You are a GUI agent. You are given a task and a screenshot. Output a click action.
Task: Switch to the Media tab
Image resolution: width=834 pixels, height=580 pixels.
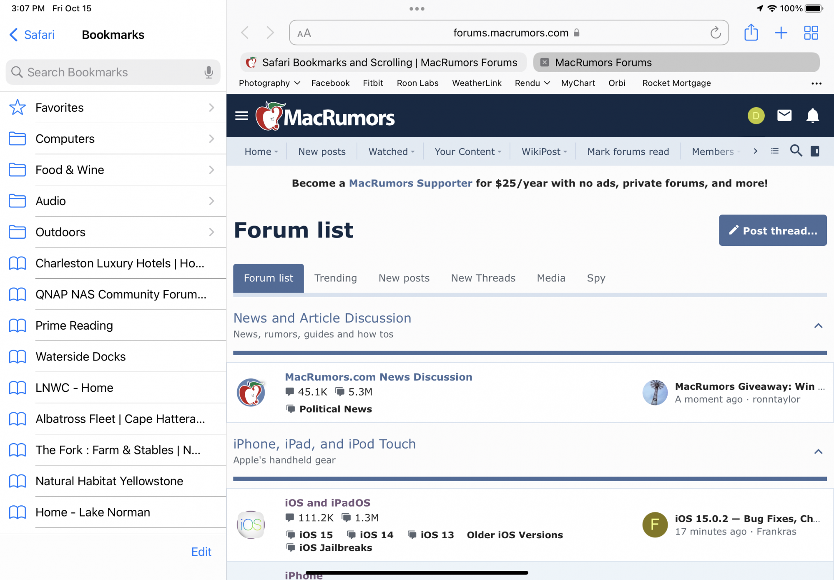tap(551, 278)
